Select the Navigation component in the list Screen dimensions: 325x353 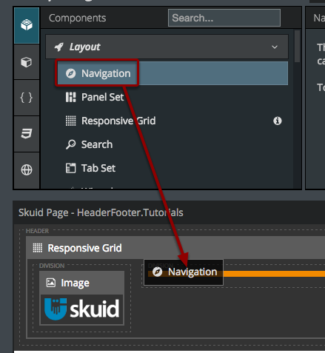(172, 73)
